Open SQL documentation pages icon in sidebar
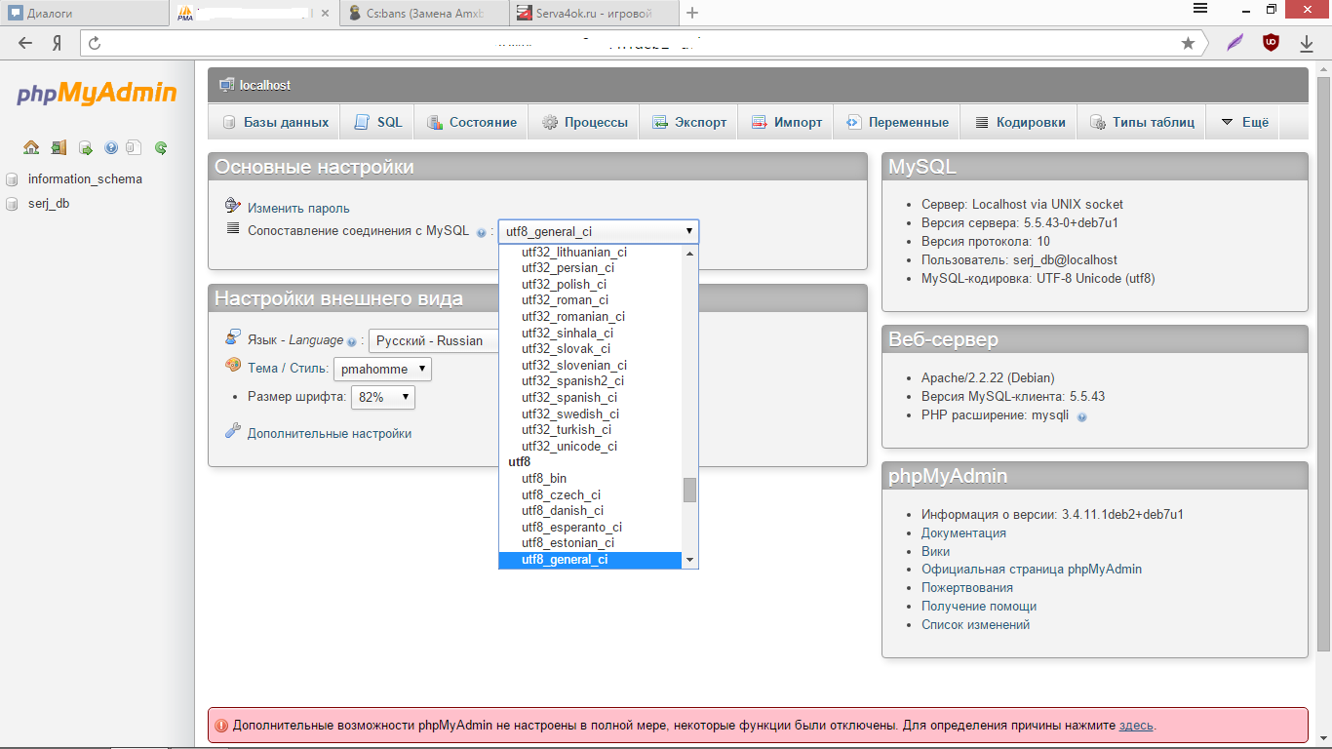This screenshot has height=749, width=1332. (135, 147)
